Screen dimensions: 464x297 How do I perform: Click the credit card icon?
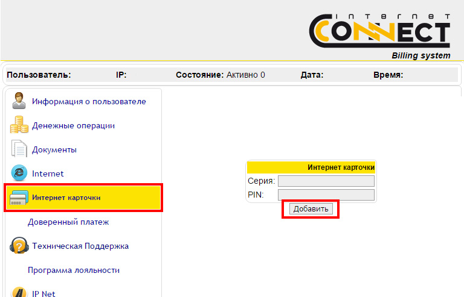pyautogui.click(x=19, y=198)
